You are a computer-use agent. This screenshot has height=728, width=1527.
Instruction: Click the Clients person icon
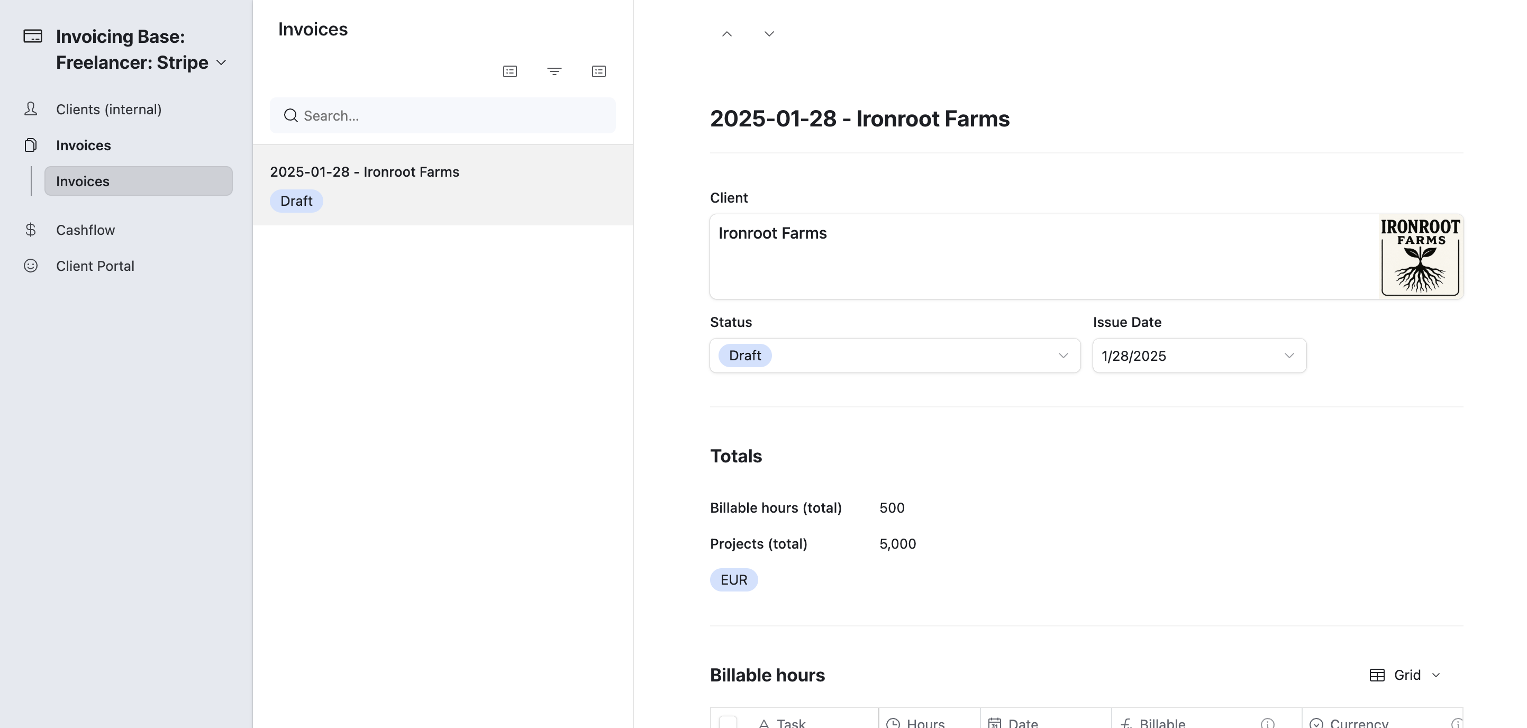click(x=31, y=109)
